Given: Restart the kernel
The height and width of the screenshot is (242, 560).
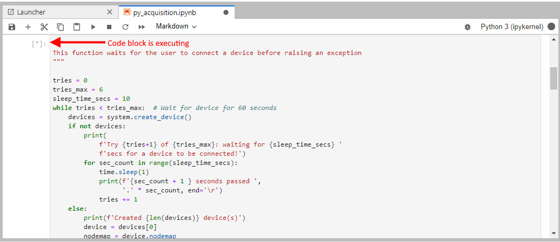Looking at the screenshot, I should 125,26.
